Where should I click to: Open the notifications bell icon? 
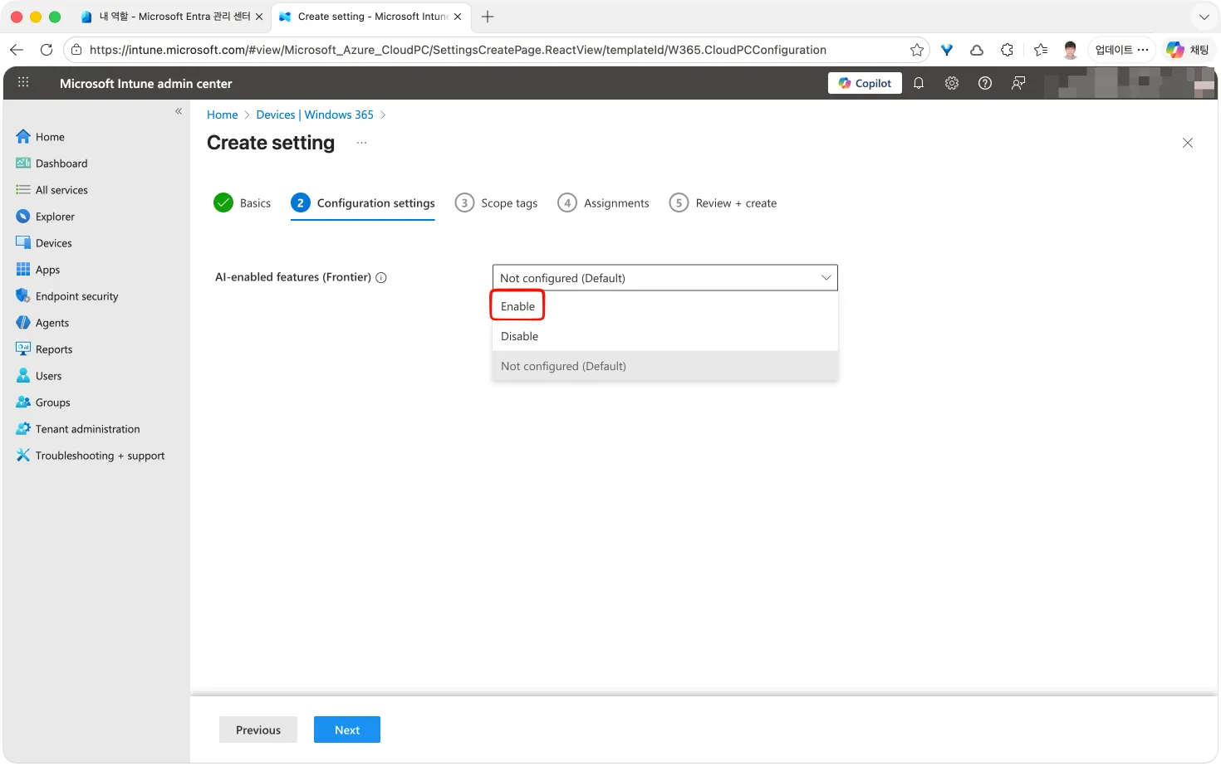click(x=919, y=83)
